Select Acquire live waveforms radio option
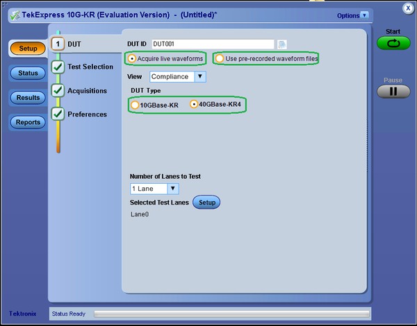Image resolution: width=417 pixels, height=326 pixels. click(x=165, y=58)
